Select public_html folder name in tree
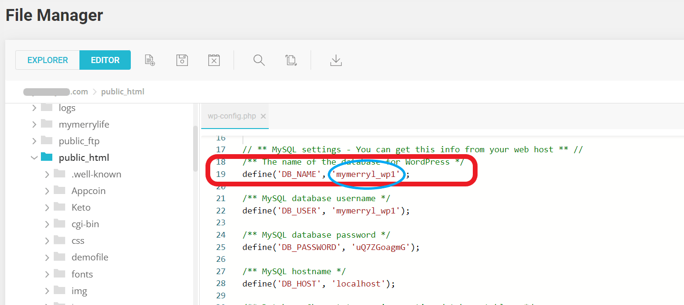The image size is (684, 305). click(x=84, y=158)
